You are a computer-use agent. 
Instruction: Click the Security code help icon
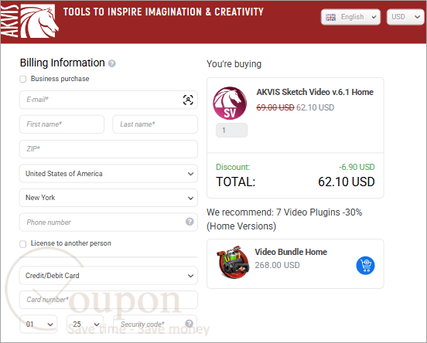coord(189,324)
